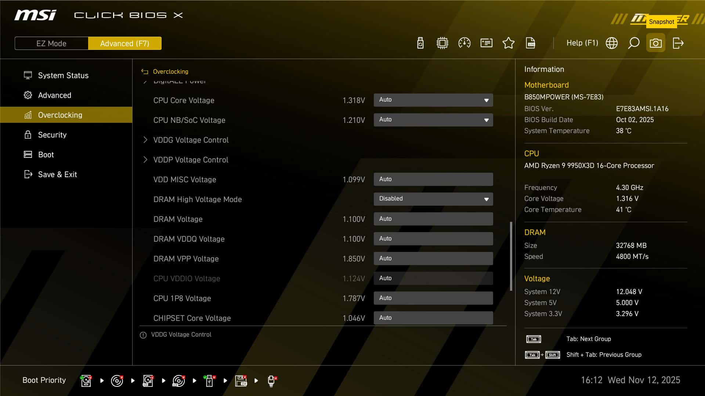Open Help (F1)
705x396 pixels.
click(582, 43)
